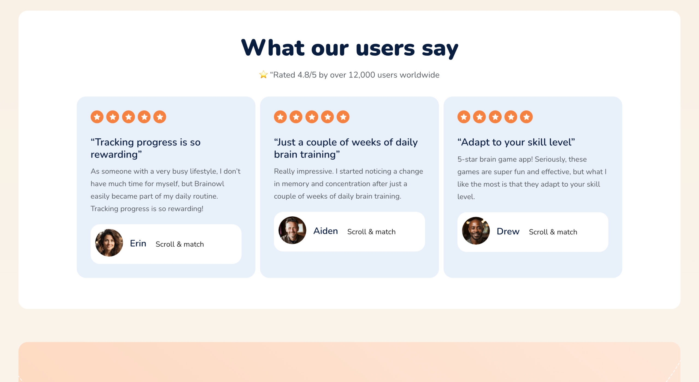The width and height of the screenshot is (699, 382).
Task: Click the reviewer name Aiden
Action: (x=325, y=231)
